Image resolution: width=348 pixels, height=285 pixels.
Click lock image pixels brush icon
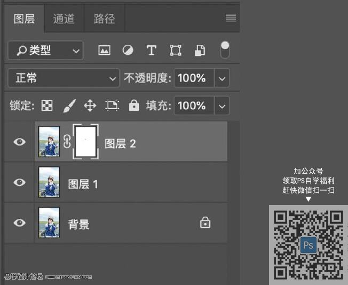click(69, 105)
